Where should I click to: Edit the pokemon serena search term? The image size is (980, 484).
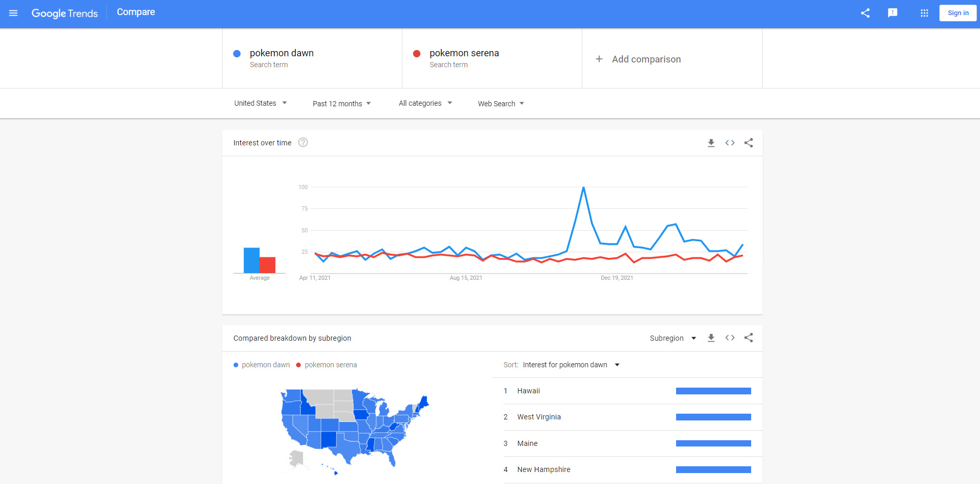pyautogui.click(x=464, y=53)
